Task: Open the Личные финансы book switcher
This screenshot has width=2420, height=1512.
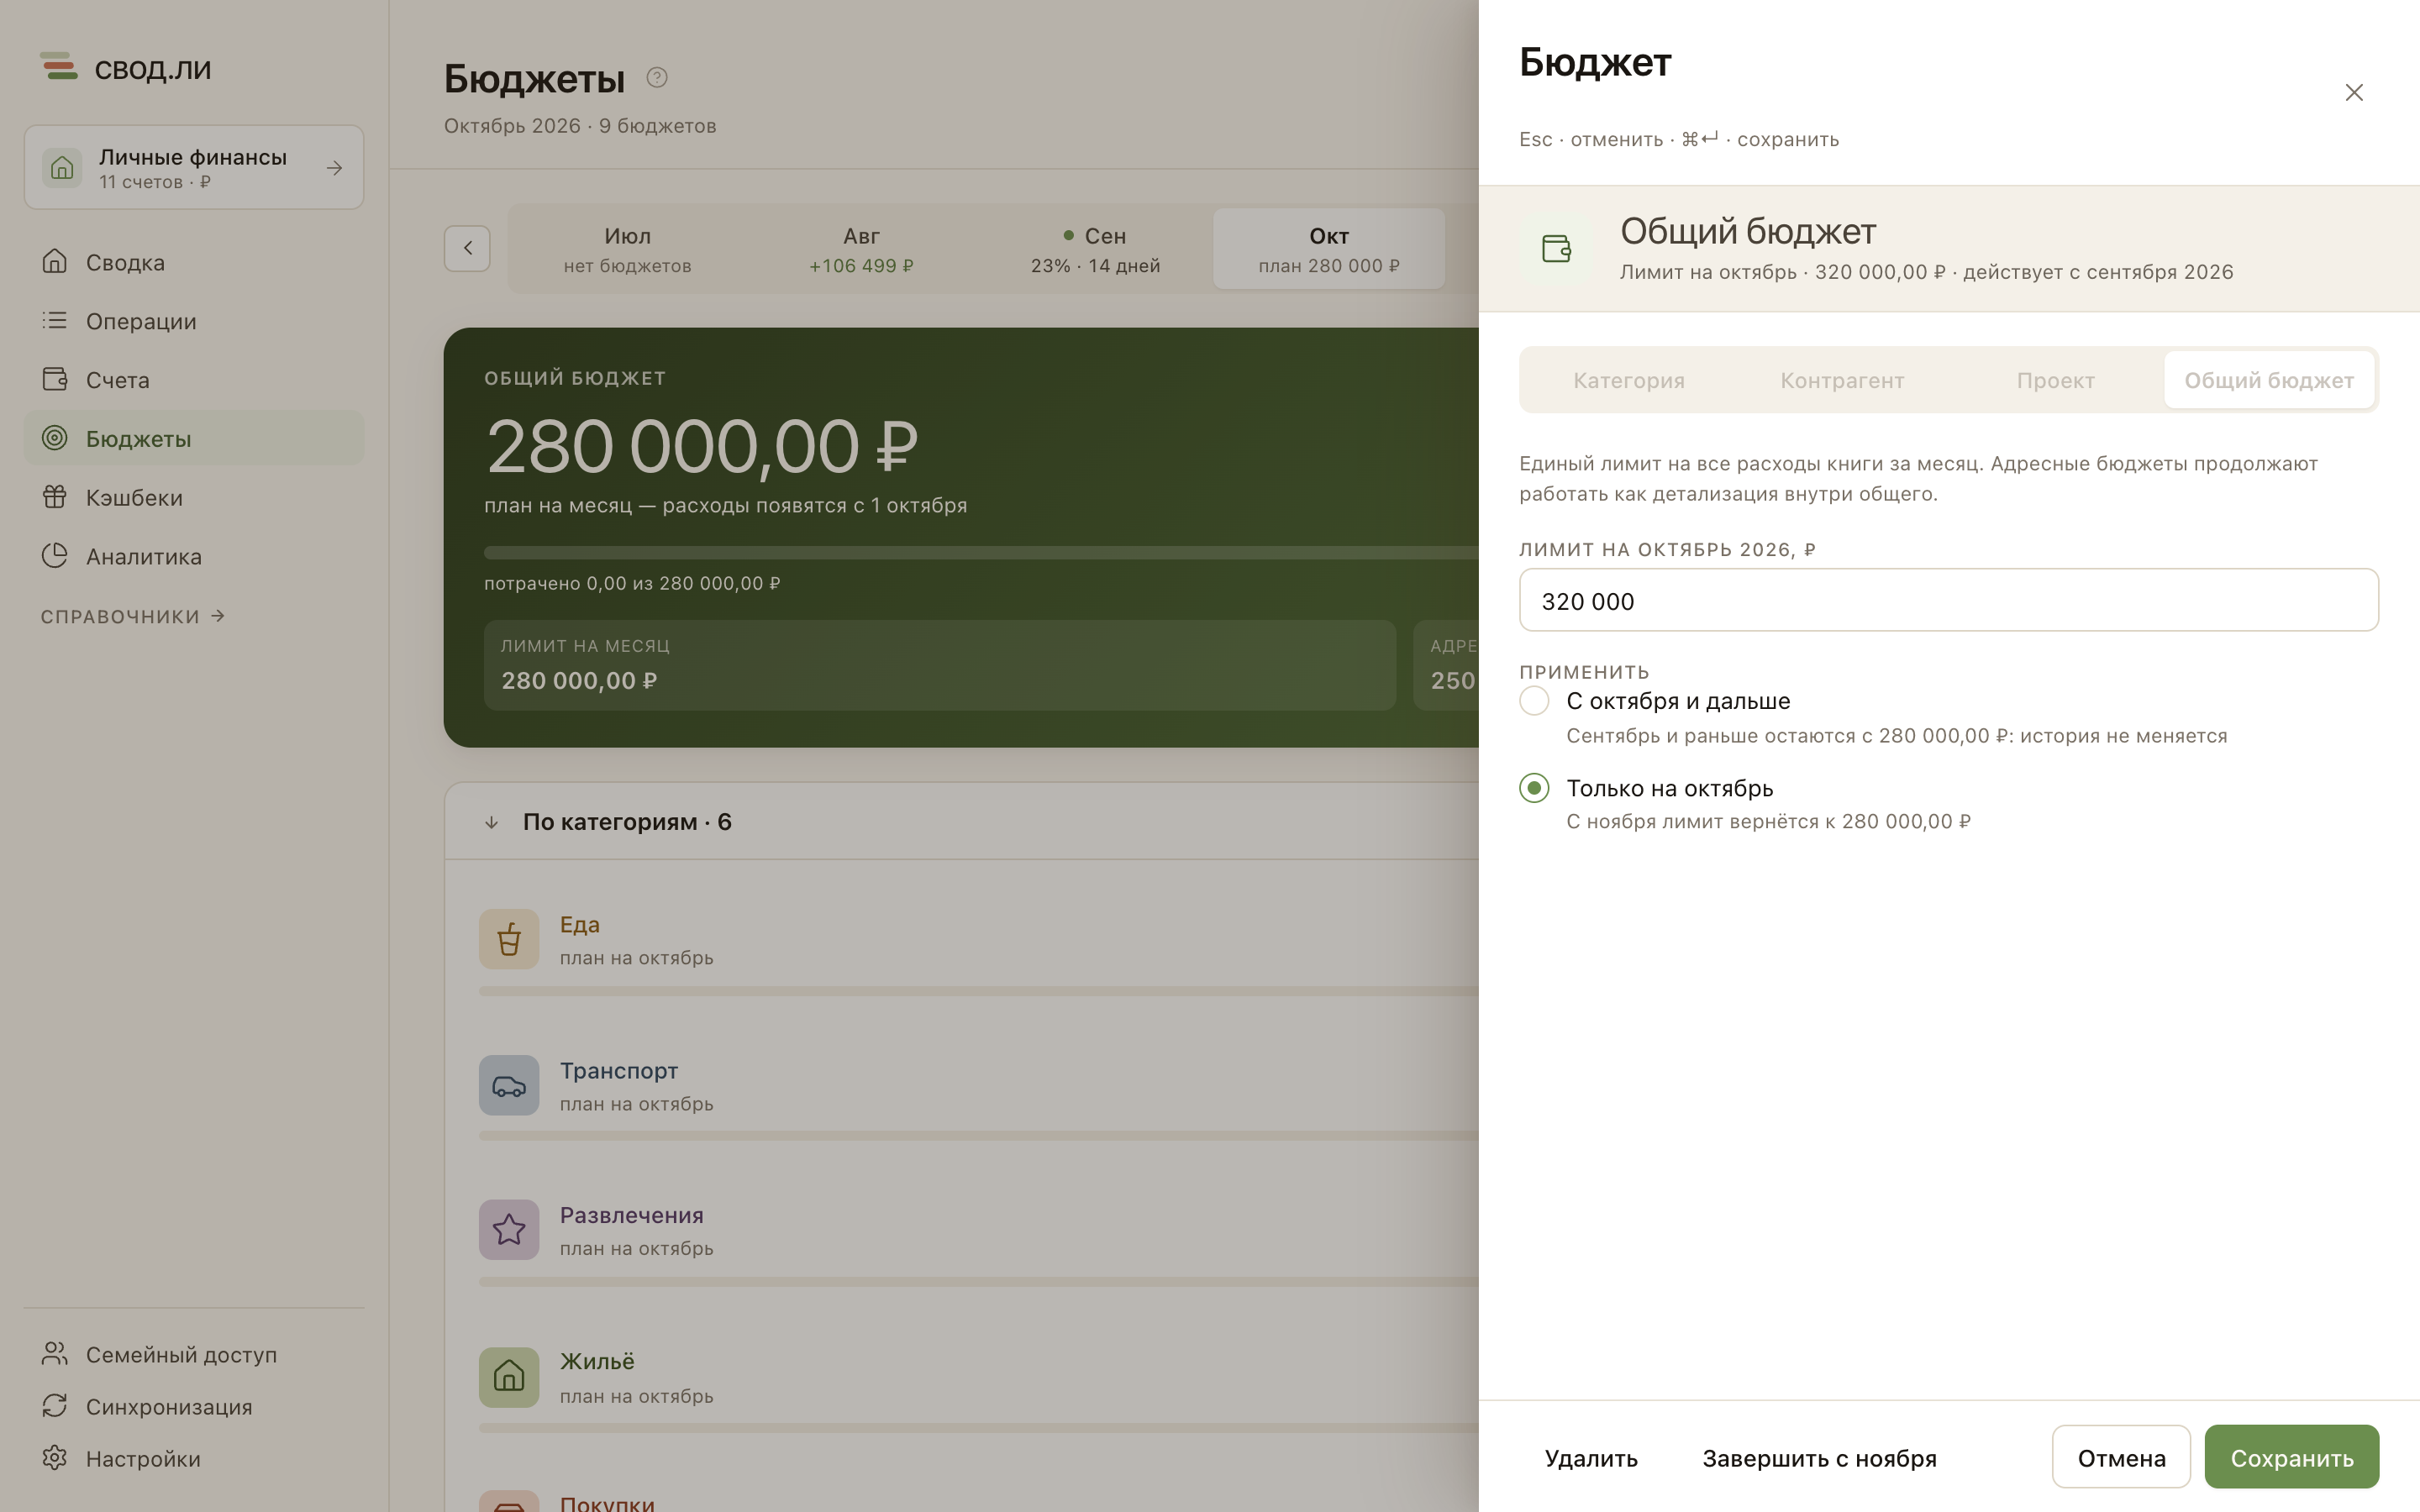Action: coord(194,168)
